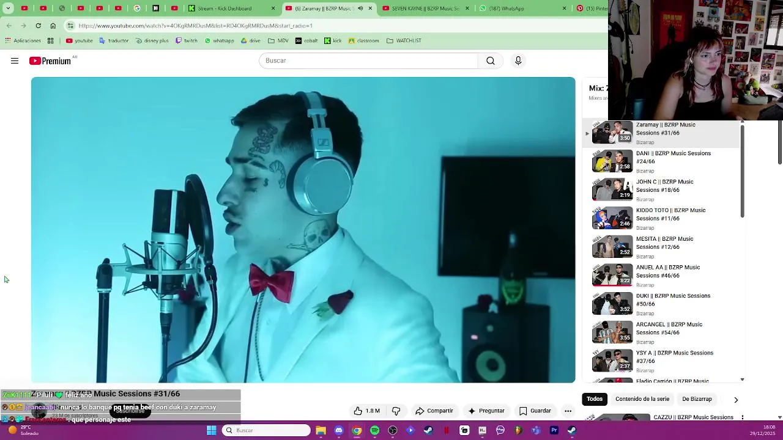783x440 pixels.
Task: Reload the page in Chrome
Action: [38, 26]
